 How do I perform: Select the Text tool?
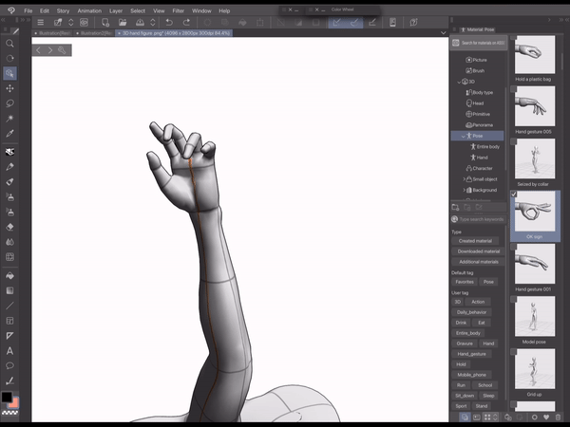click(x=9, y=351)
